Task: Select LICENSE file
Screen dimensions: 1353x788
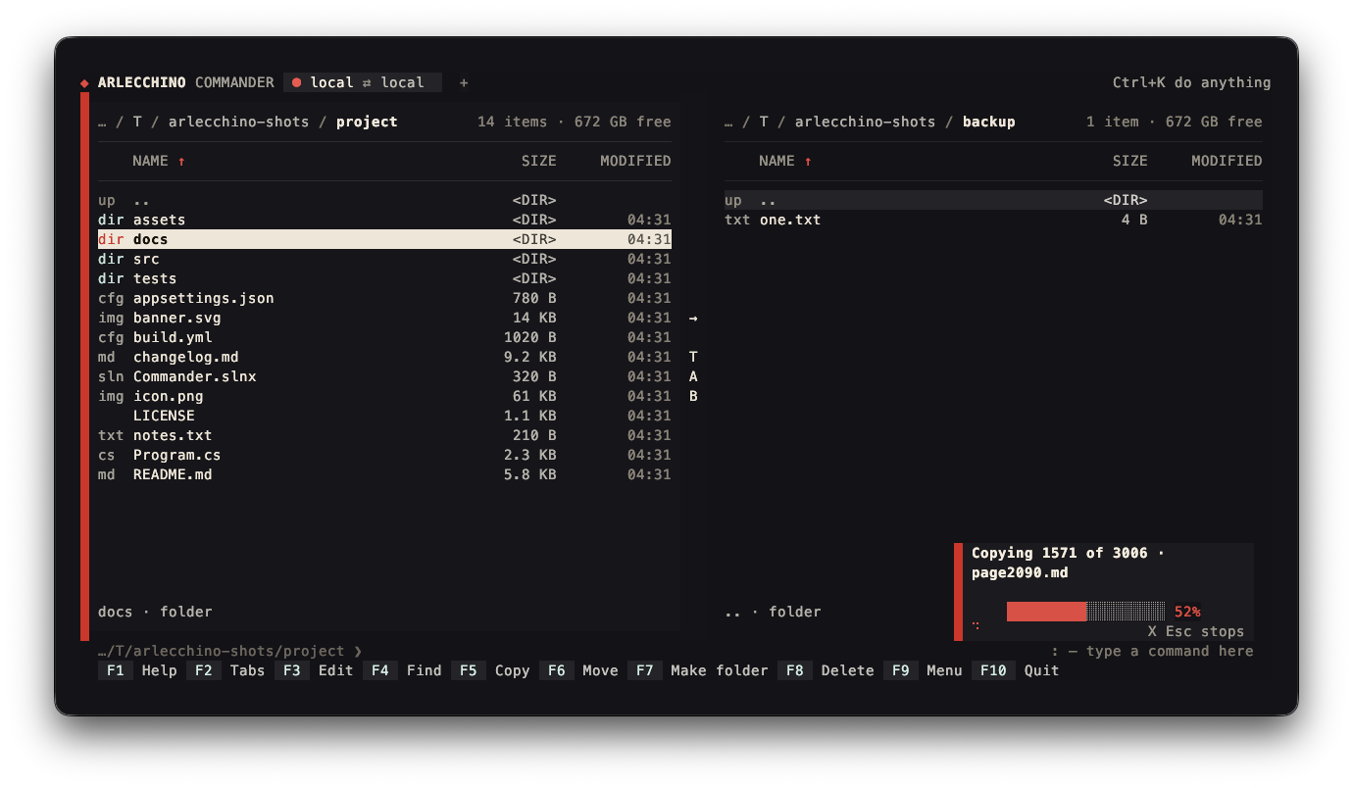Action: tap(384, 416)
